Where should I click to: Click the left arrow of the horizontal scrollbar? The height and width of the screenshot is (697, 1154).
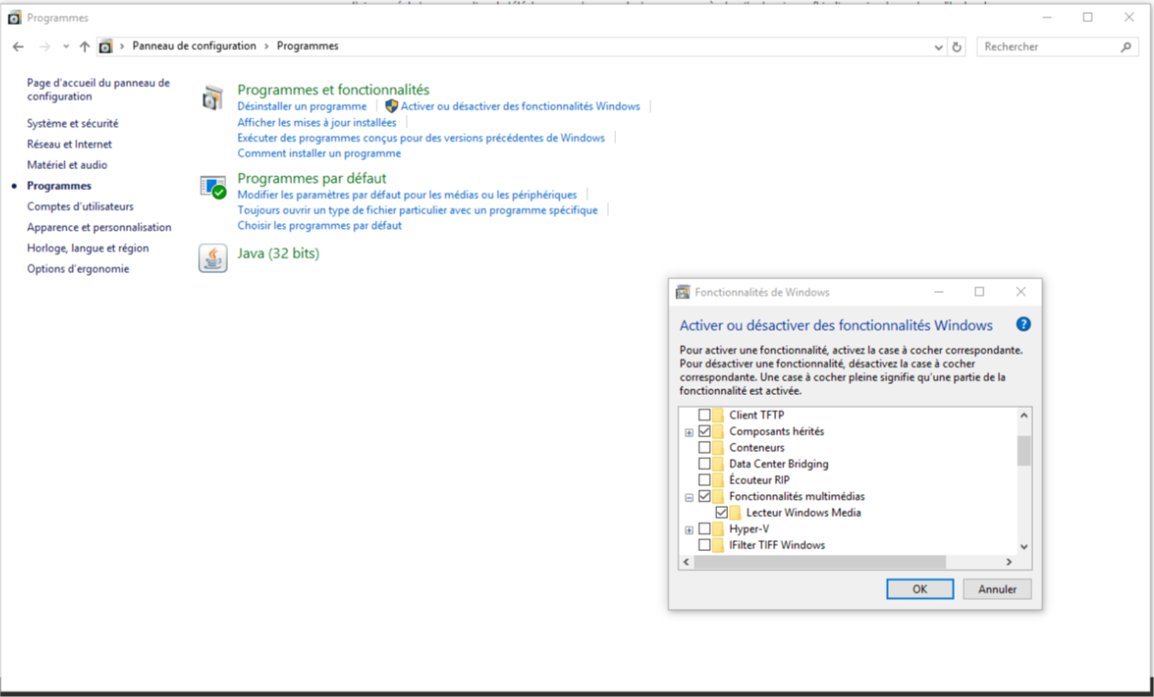(687, 562)
